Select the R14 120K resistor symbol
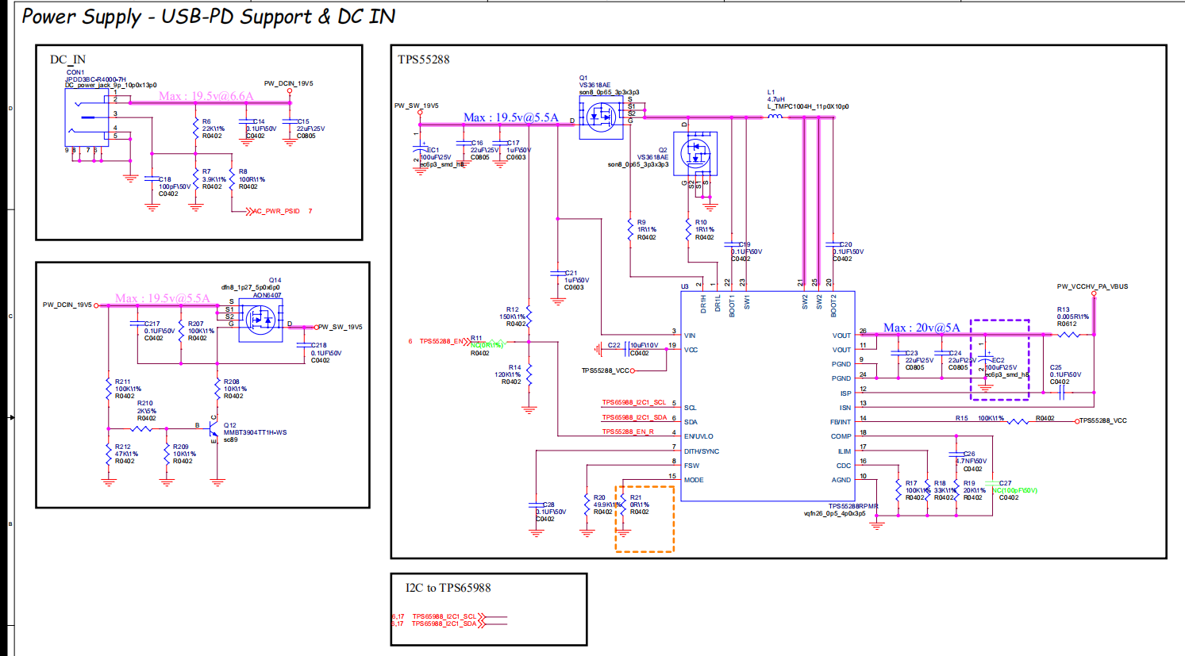The height and width of the screenshot is (656, 1185). 529,373
